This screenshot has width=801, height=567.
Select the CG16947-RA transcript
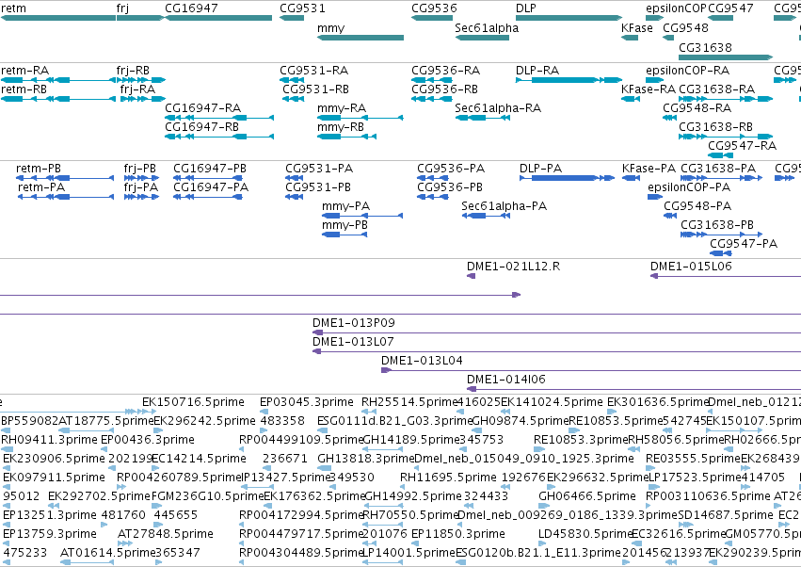tap(219, 118)
